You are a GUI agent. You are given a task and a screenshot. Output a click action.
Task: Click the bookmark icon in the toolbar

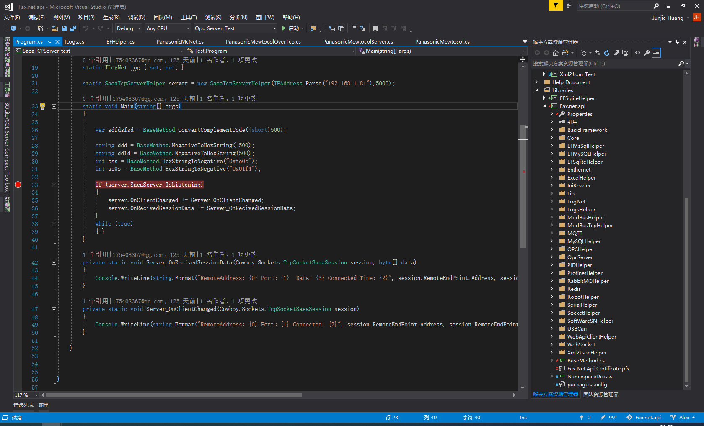click(375, 28)
